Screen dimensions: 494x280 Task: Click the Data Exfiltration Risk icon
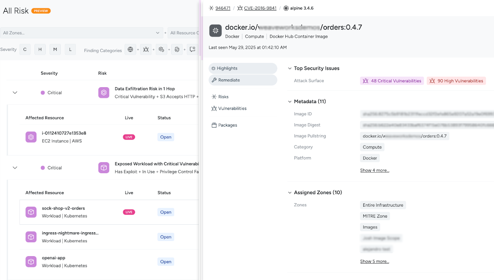click(x=104, y=93)
